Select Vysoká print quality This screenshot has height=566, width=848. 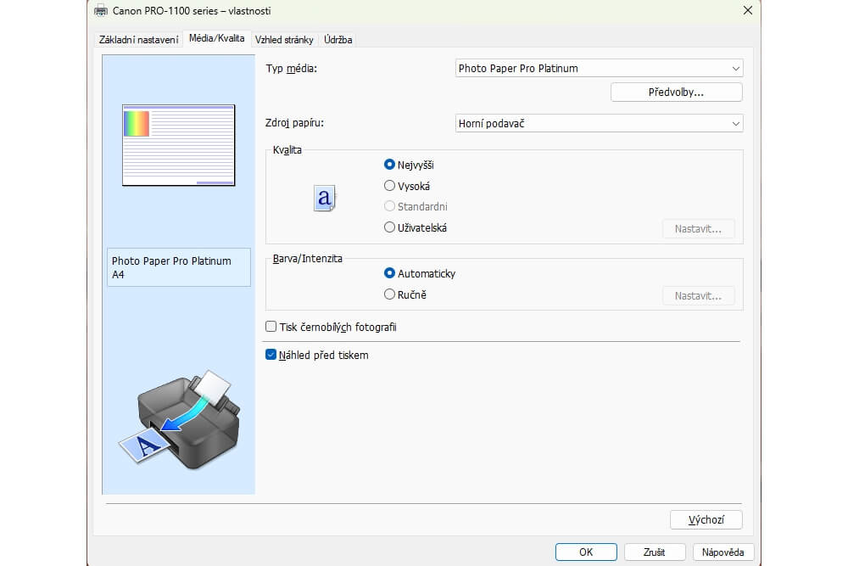390,186
